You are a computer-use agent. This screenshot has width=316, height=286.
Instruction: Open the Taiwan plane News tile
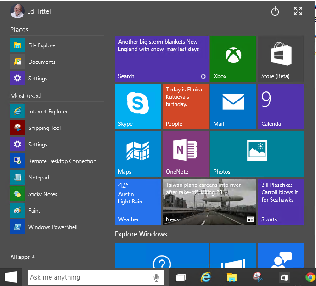[209, 202]
